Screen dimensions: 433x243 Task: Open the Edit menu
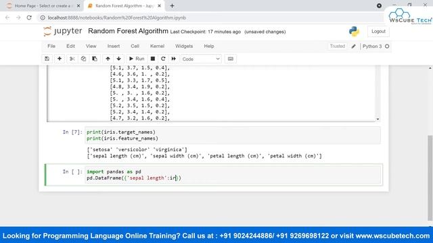(70, 46)
